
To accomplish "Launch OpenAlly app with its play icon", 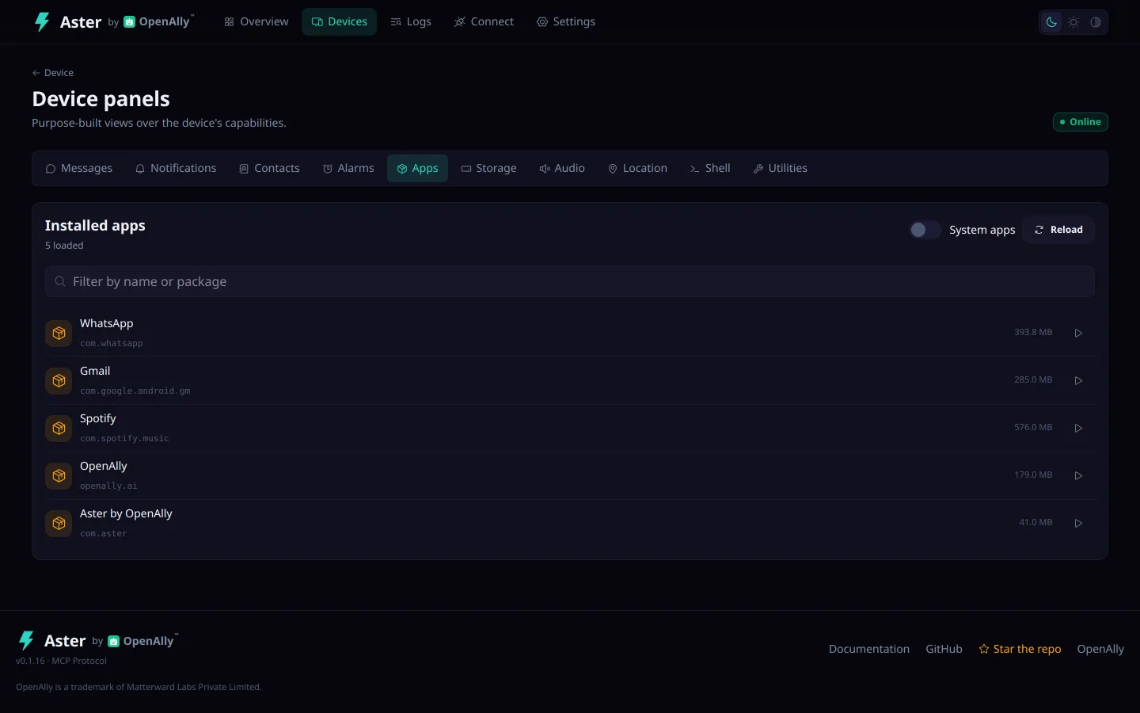I will click(x=1078, y=475).
